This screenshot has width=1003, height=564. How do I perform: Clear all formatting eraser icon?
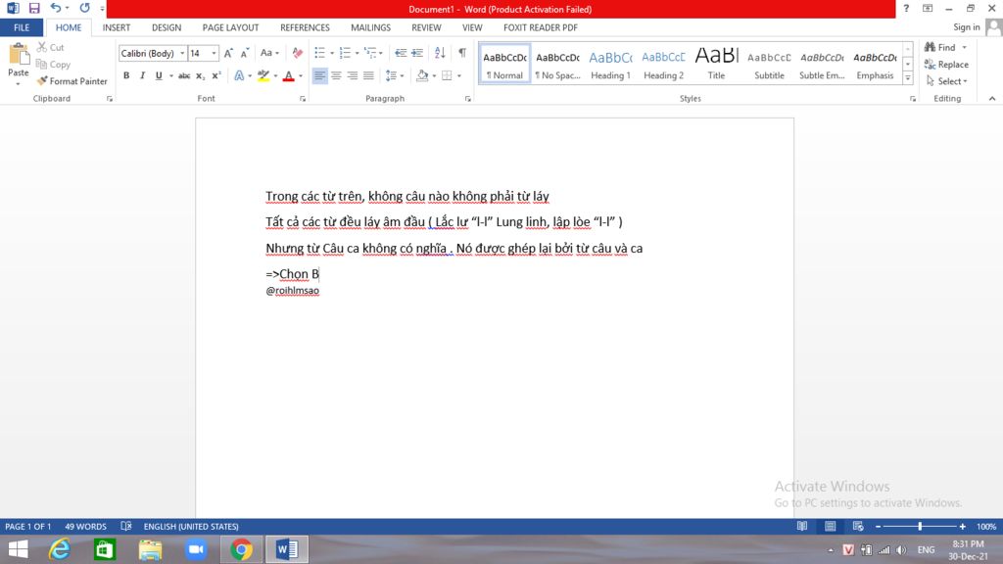coord(298,53)
